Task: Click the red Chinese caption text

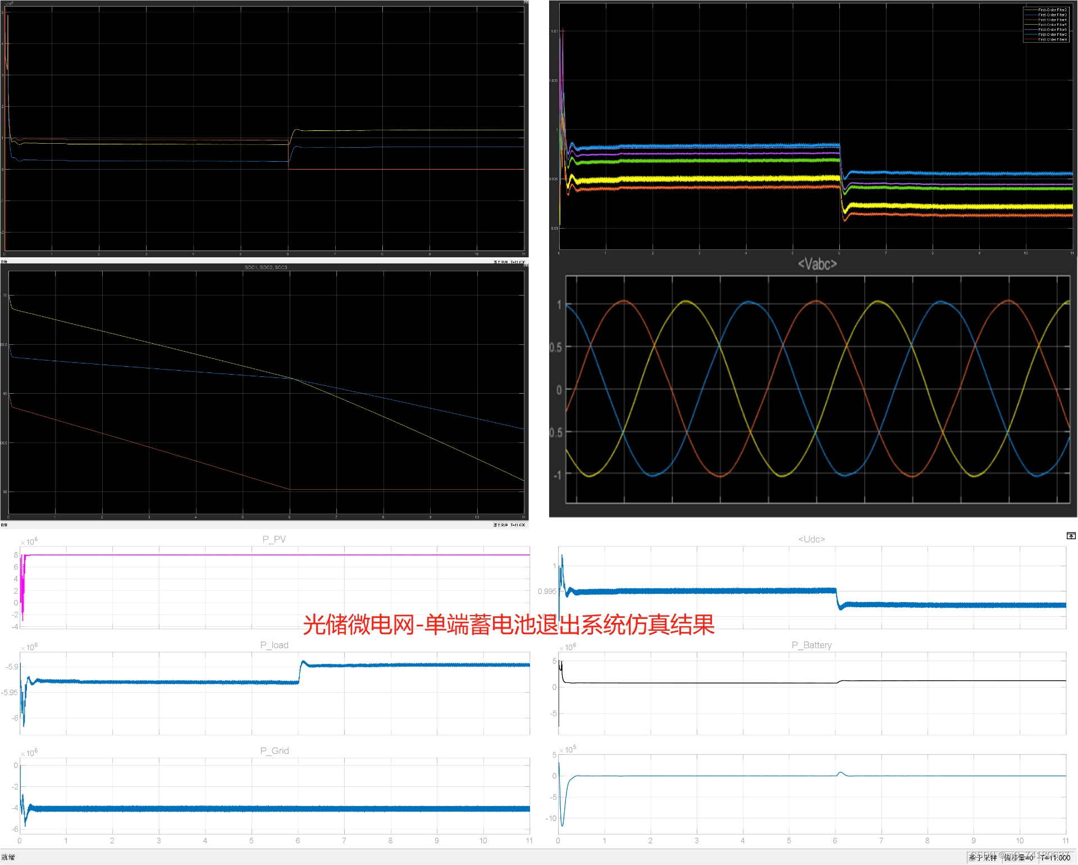Action: click(x=508, y=625)
